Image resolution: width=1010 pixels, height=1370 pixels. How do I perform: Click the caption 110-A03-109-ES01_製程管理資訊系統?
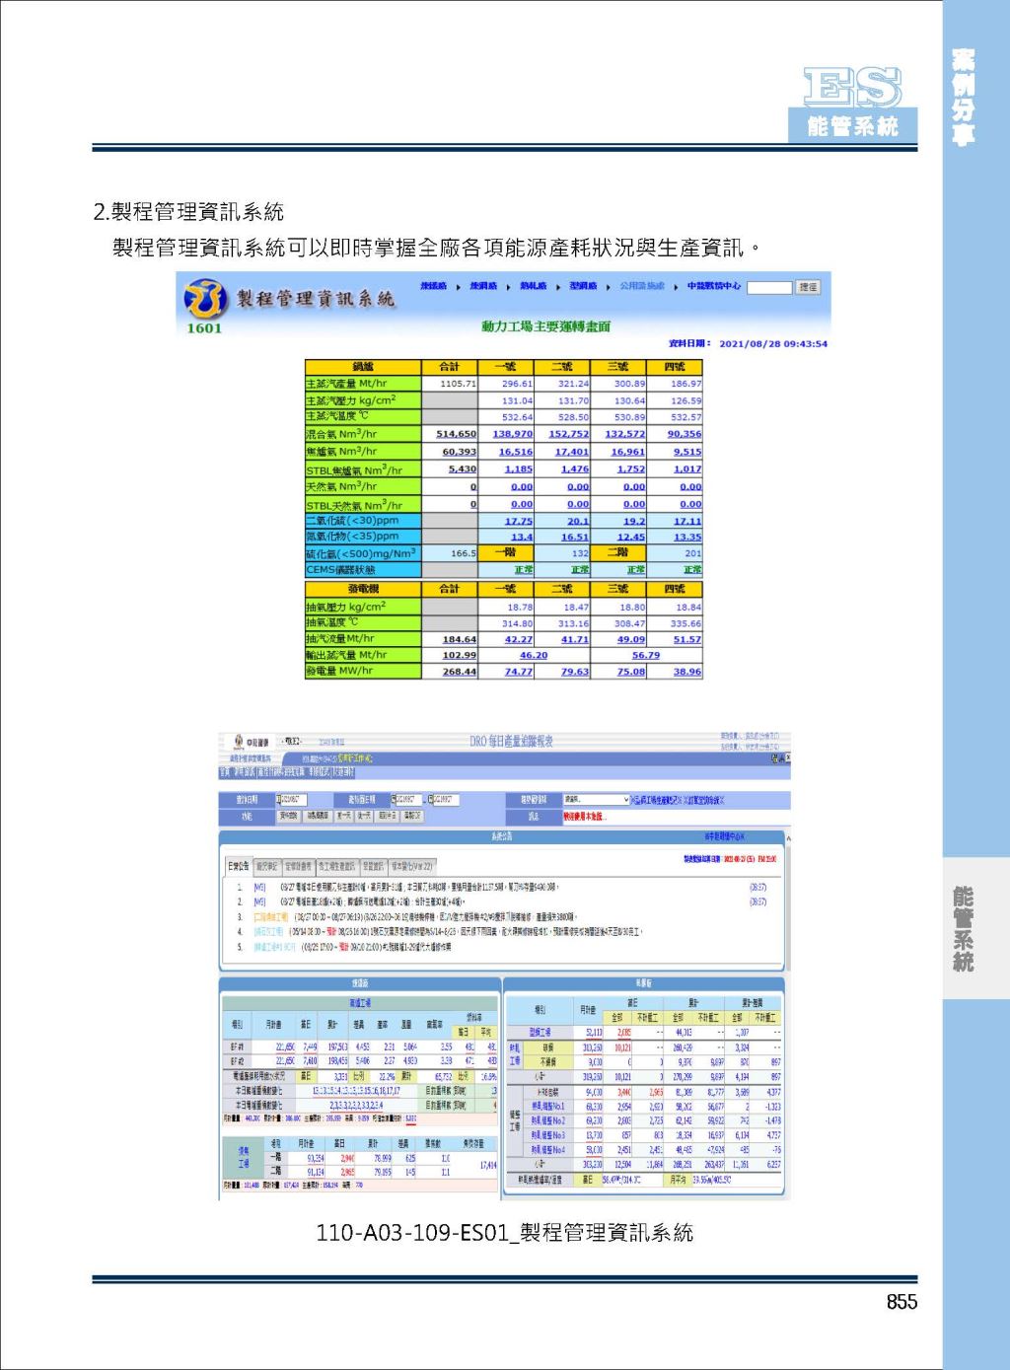pyautogui.click(x=505, y=1233)
